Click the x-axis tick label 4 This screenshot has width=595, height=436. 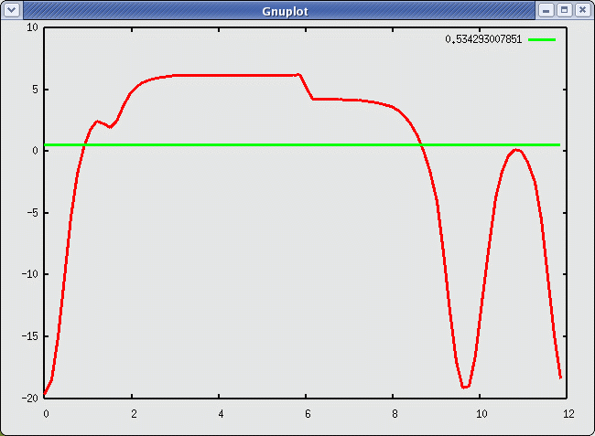click(220, 413)
